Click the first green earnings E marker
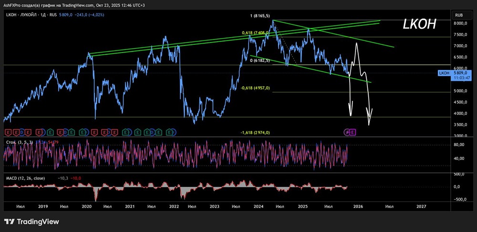 coord(50,132)
